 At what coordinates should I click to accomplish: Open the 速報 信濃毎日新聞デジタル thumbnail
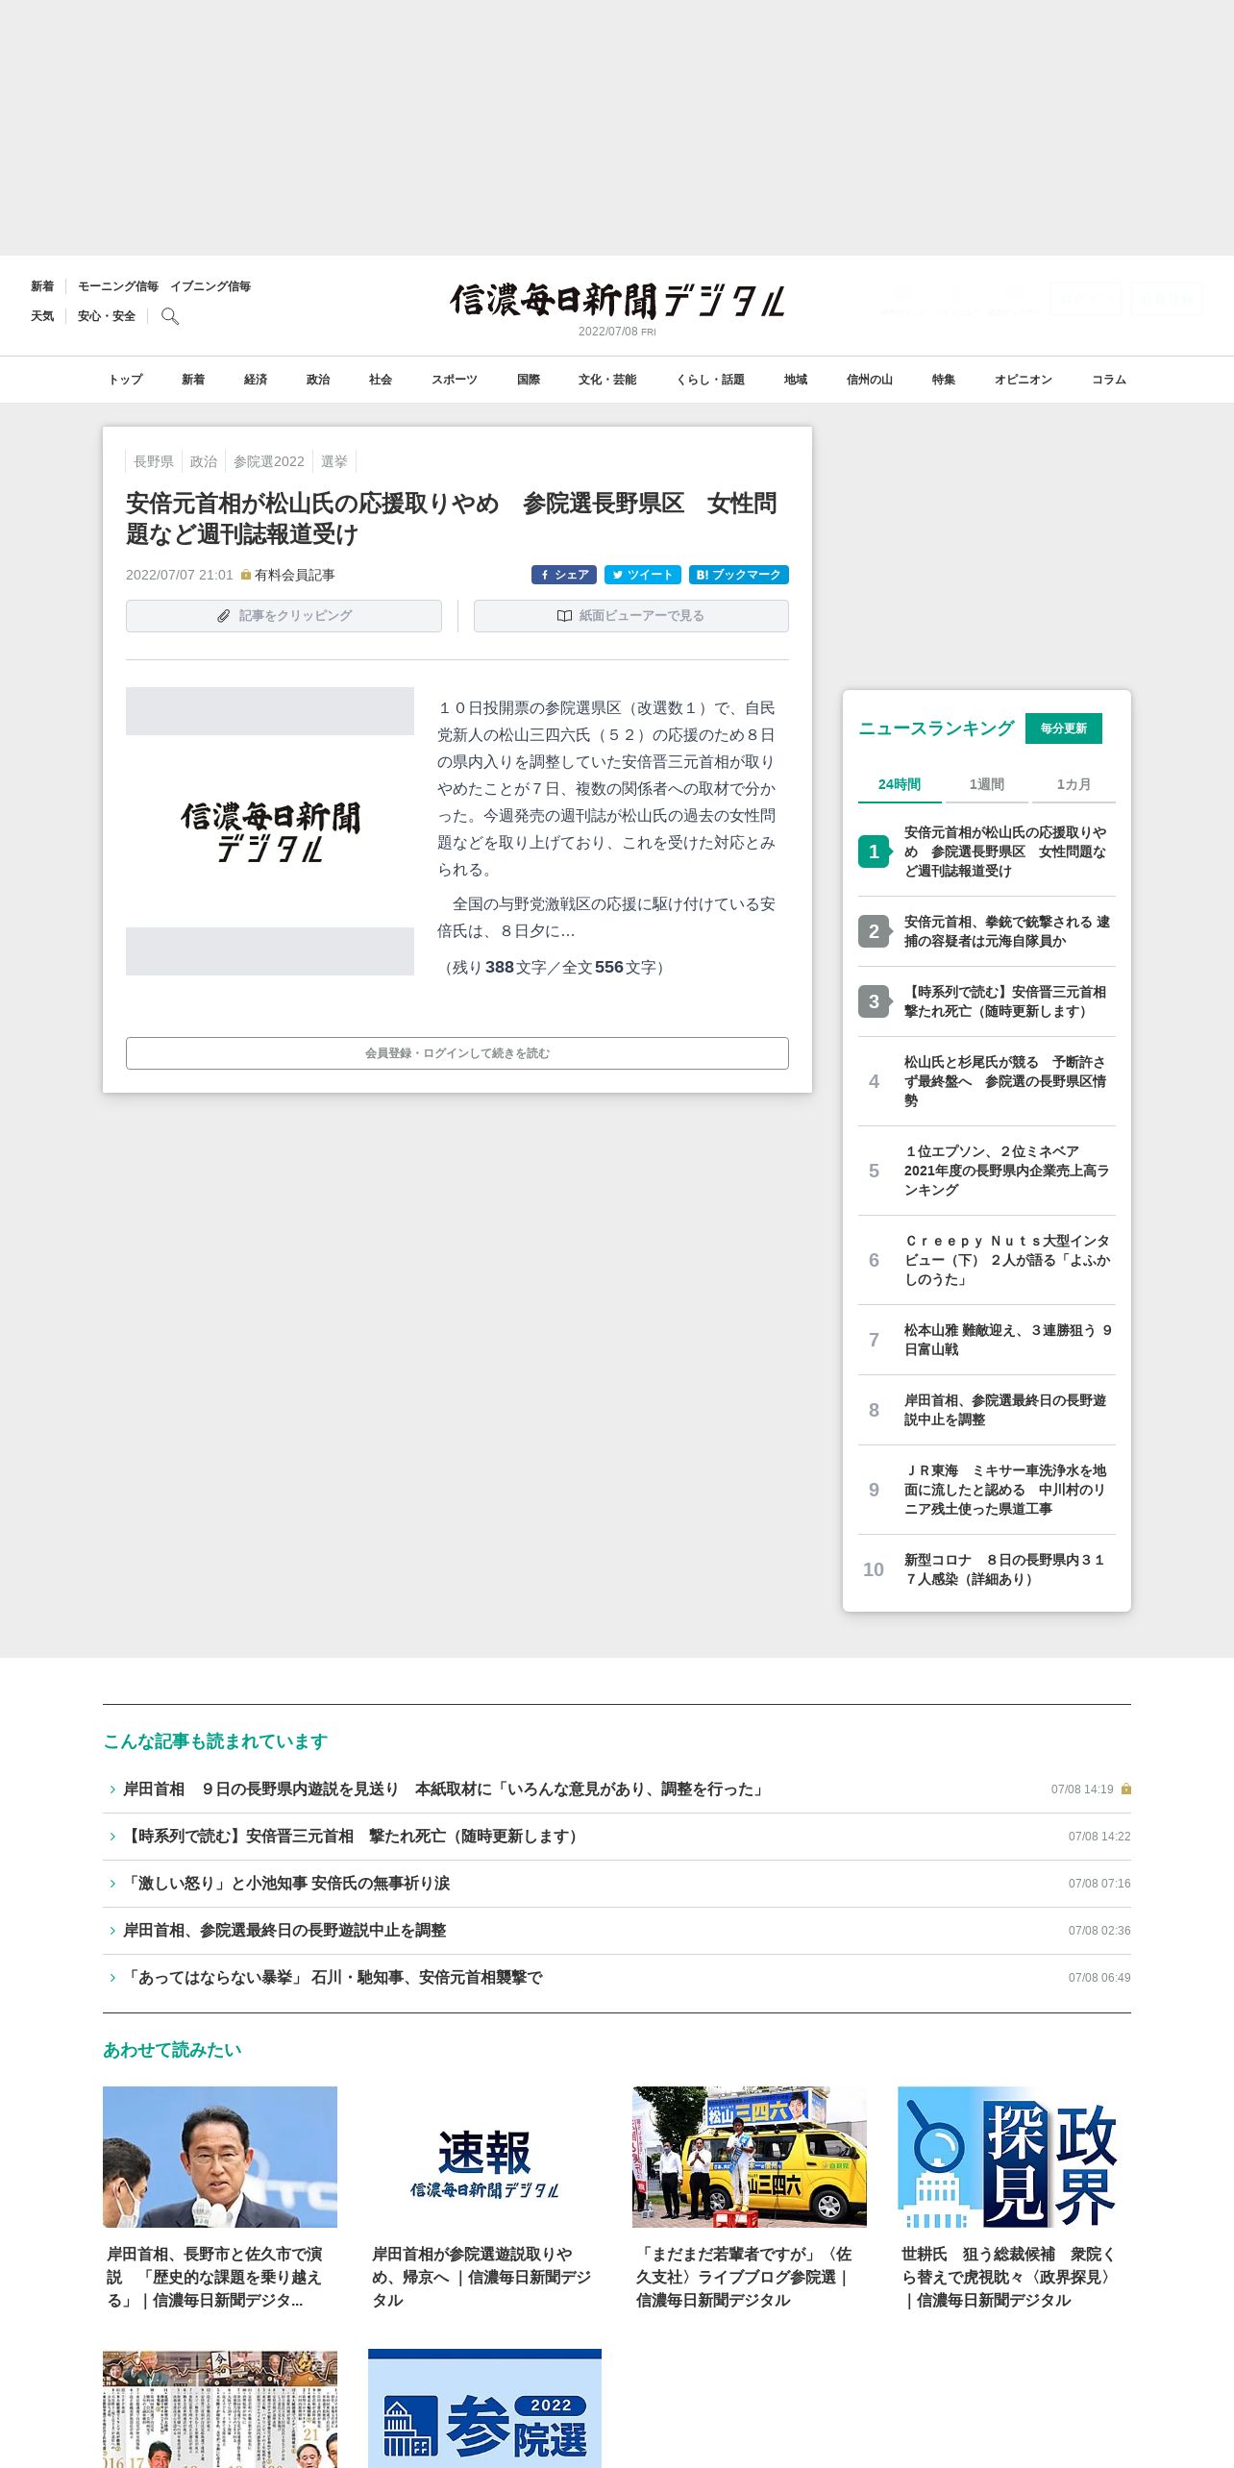click(484, 2157)
